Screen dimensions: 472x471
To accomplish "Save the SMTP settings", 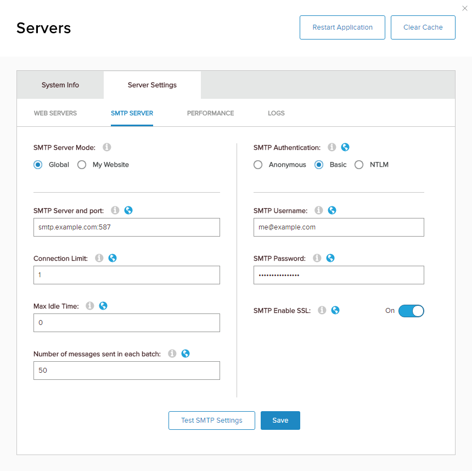I will (280, 420).
